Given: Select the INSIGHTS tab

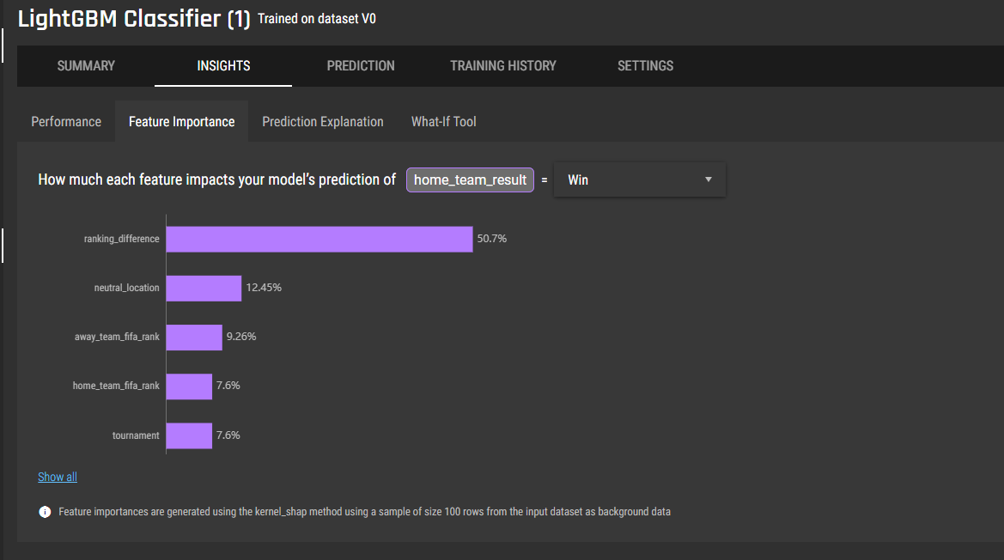Looking at the screenshot, I should coord(223,66).
